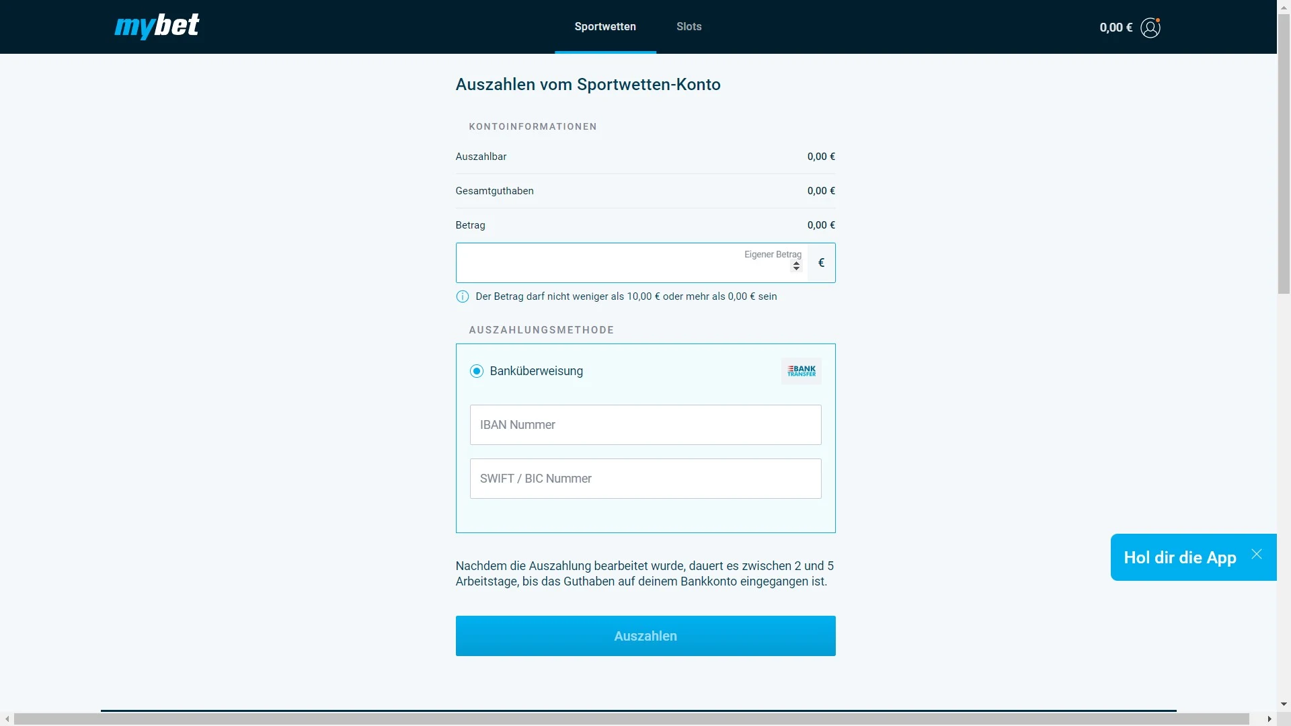The height and width of the screenshot is (726, 1291).
Task: Click the horizontal scrollbar thumb
Action: pos(631,719)
